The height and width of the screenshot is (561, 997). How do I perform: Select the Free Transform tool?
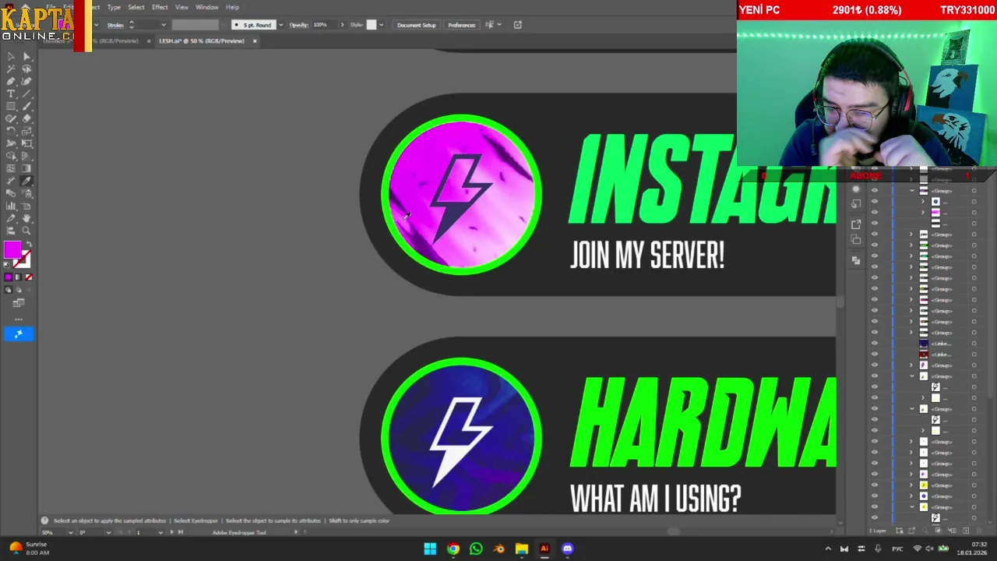pos(26,144)
